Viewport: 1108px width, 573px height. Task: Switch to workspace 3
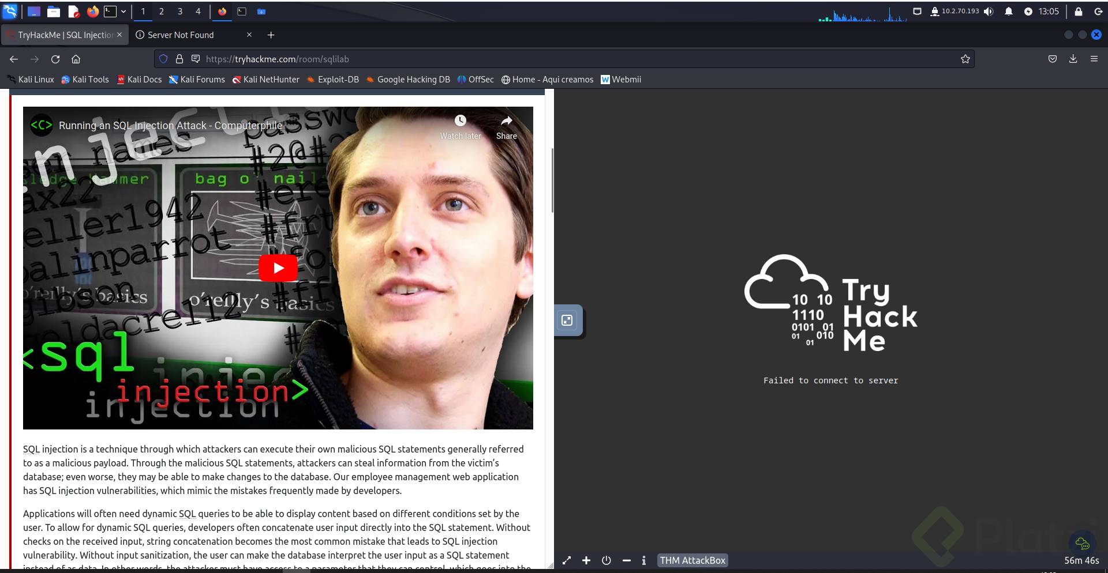[179, 12]
